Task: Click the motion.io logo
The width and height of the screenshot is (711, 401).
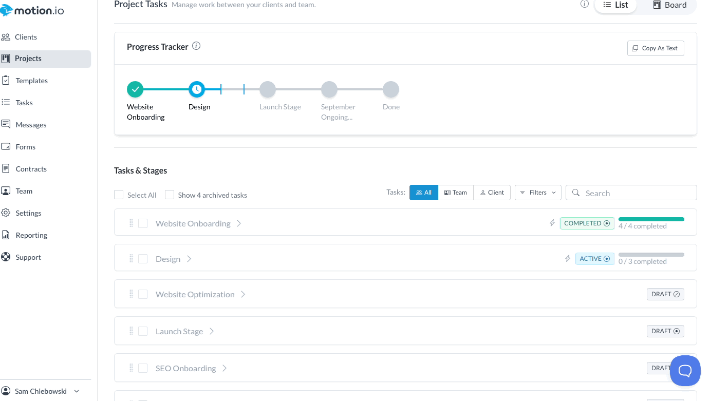Action: [32, 10]
